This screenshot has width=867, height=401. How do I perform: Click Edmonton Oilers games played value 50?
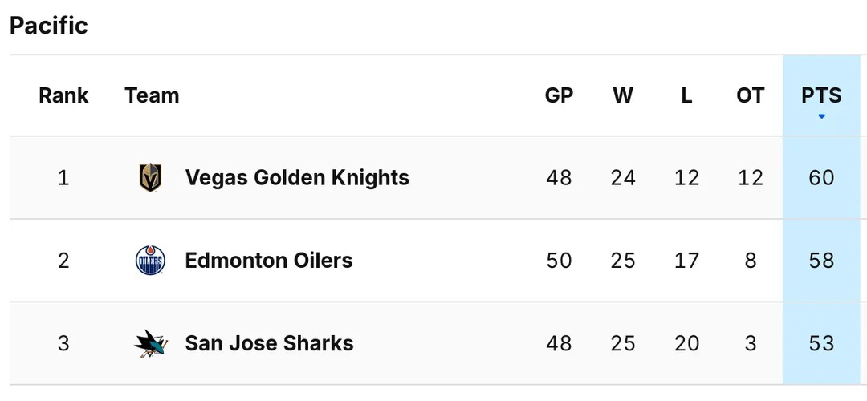coord(559,261)
